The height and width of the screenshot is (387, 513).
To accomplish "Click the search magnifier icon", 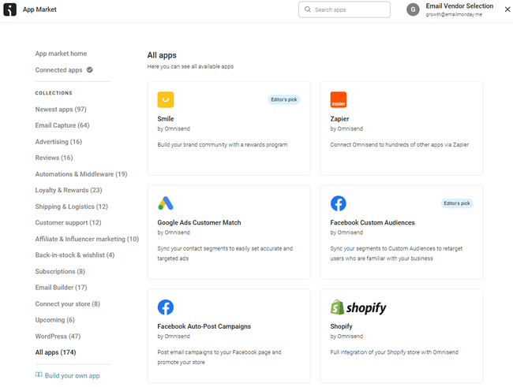I will coord(308,9).
